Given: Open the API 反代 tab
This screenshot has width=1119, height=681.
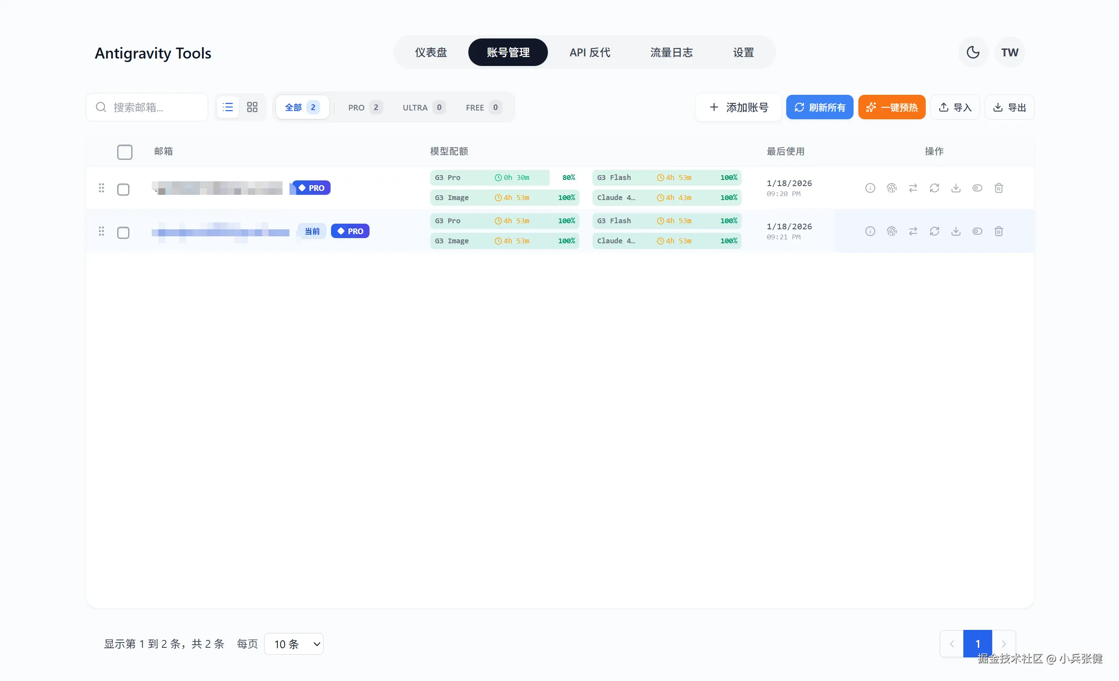Looking at the screenshot, I should click(x=589, y=52).
